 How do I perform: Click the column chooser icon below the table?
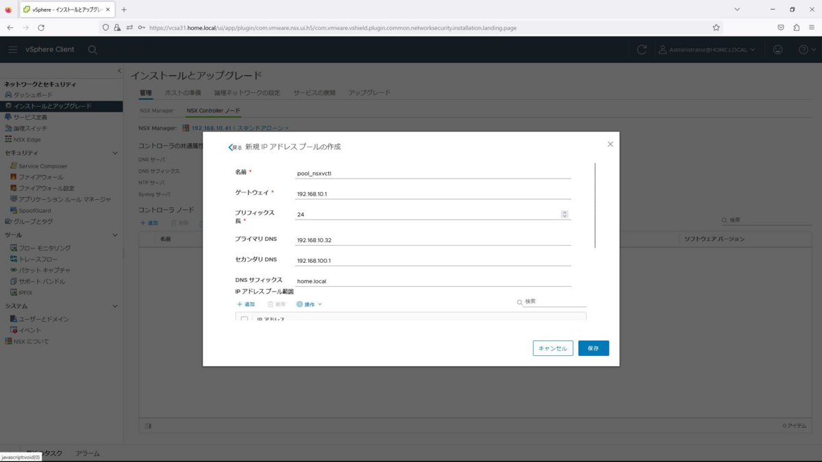[x=148, y=426]
